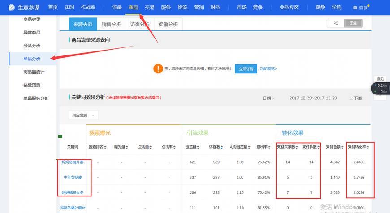Sort the 支付金额 column arrows

pyautogui.click(x=342, y=147)
